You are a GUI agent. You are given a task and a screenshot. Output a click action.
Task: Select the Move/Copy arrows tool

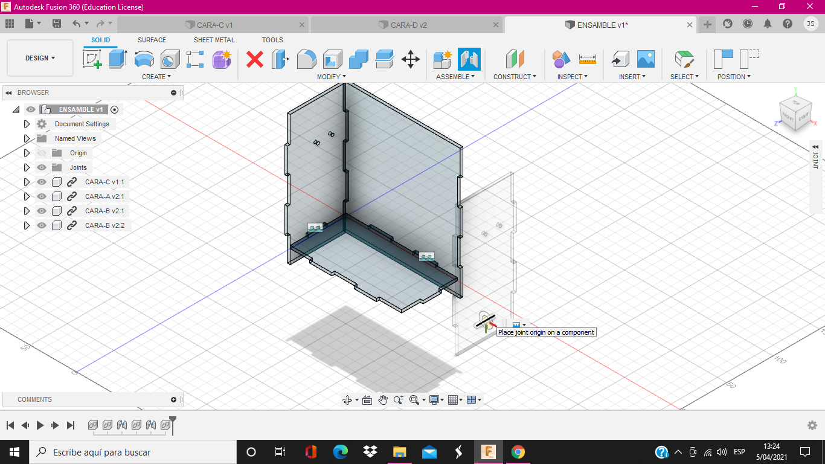coord(411,59)
